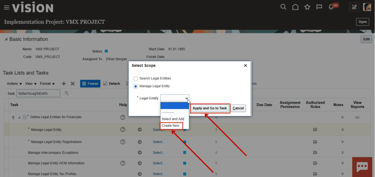Click the Cancel button in dialog

point(238,108)
